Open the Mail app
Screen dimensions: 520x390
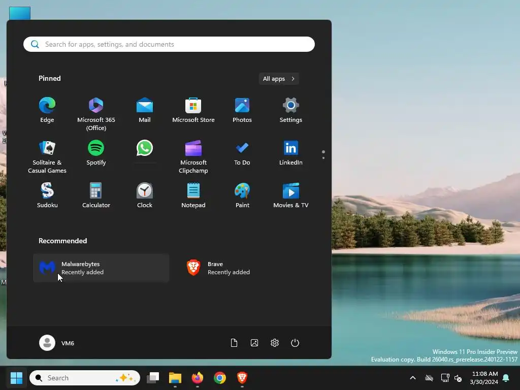click(x=145, y=110)
